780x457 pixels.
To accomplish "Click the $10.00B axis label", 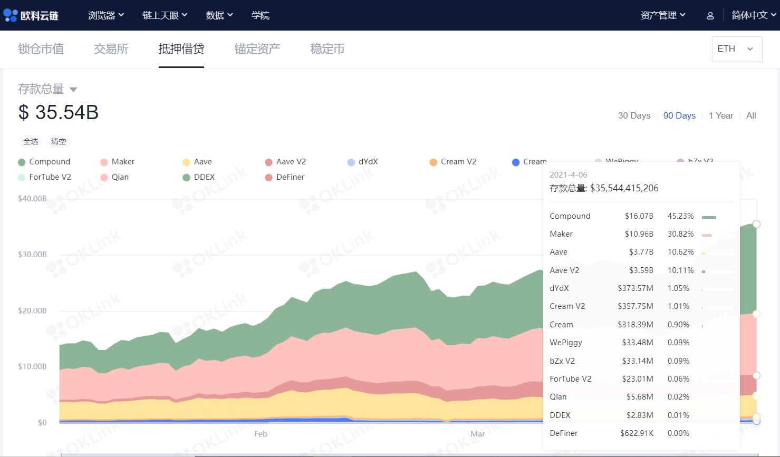I will point(32,366).
